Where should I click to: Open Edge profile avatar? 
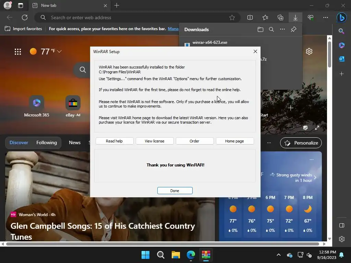pos(8,5)
